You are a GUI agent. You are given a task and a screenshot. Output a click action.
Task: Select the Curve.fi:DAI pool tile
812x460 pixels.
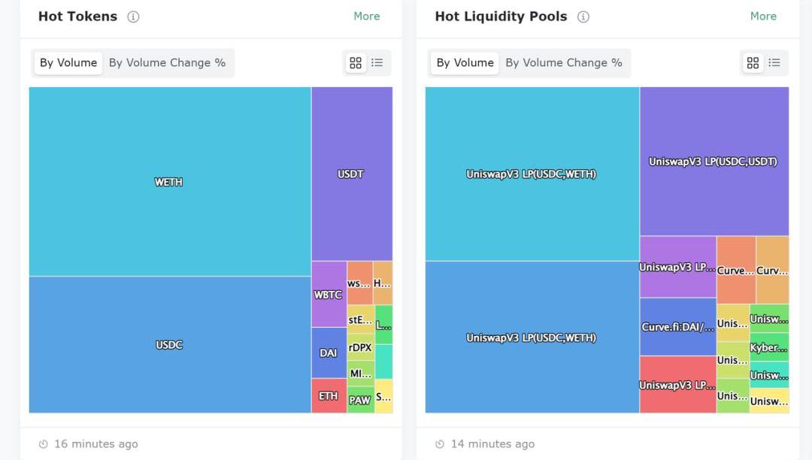(x=677, y=327)
